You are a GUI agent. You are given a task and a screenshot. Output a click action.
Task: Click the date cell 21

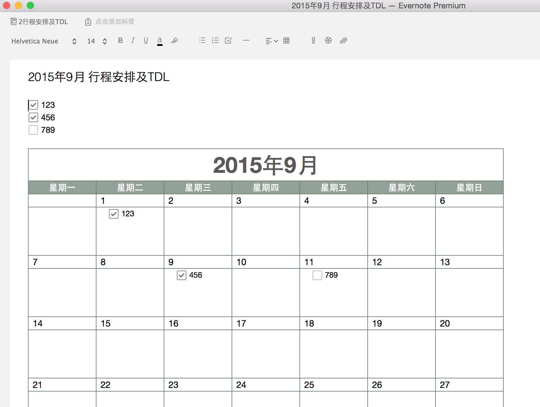[62, 385]
